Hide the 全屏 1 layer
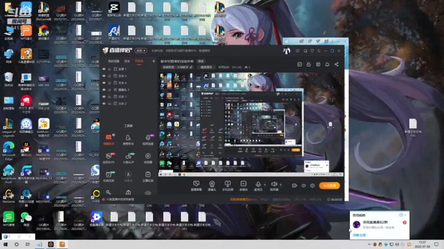The height and width of the screenshot is (249, 444). [104, 69]
